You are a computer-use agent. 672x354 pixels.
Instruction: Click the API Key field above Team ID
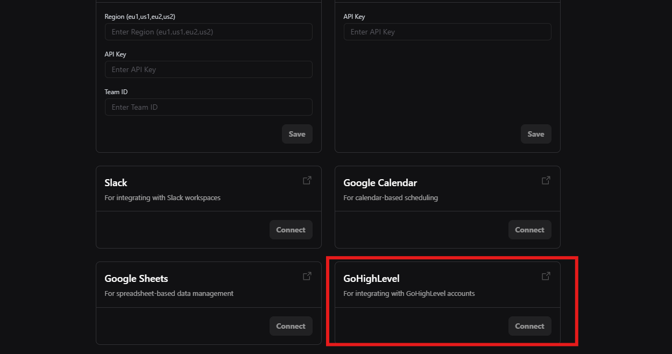(208, 69)
